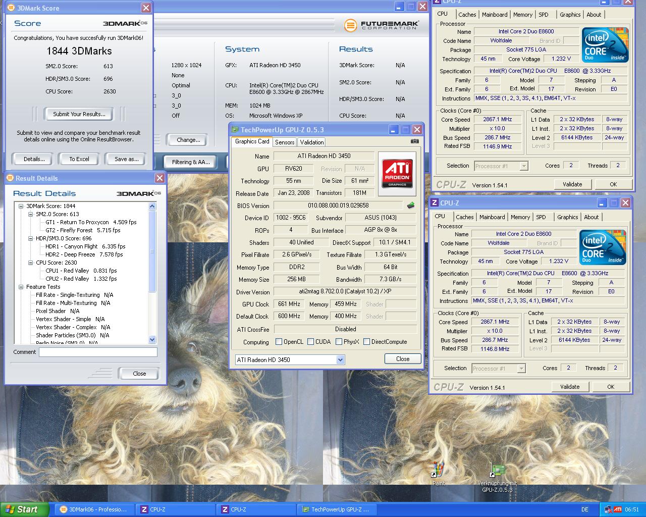Click the Intel Core 2 logo in upper CPU-Z
Image resolution: width=646 pixels, height=517 pixels.
(x=605, y=45)
